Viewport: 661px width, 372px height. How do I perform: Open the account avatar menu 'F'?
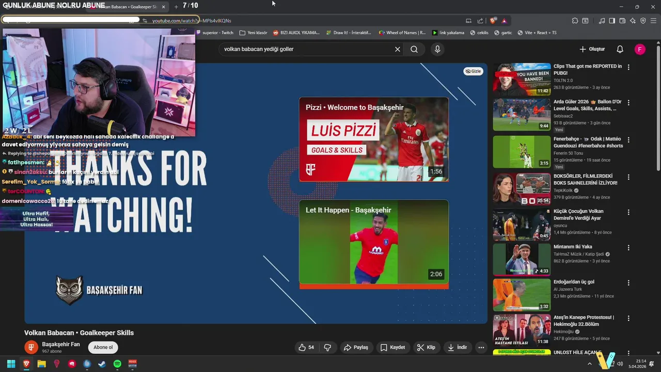pyautogui.click(x=640, y=49)
